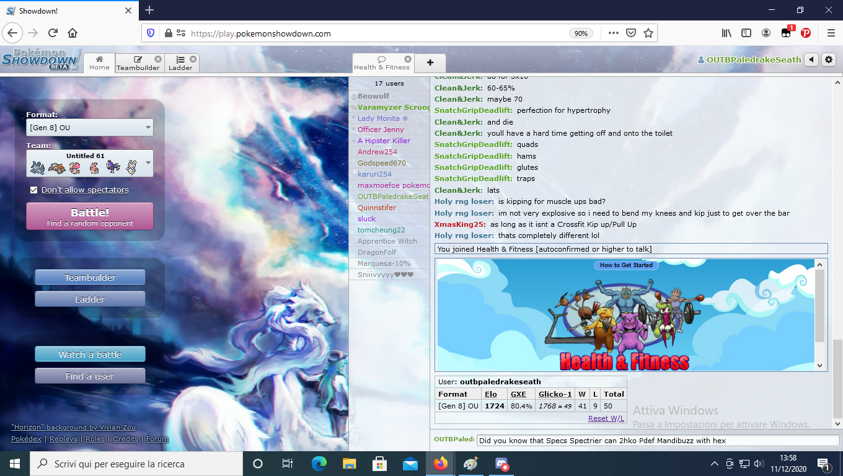
Task: Open the Windows Start menu
Action: coord(14,464)
